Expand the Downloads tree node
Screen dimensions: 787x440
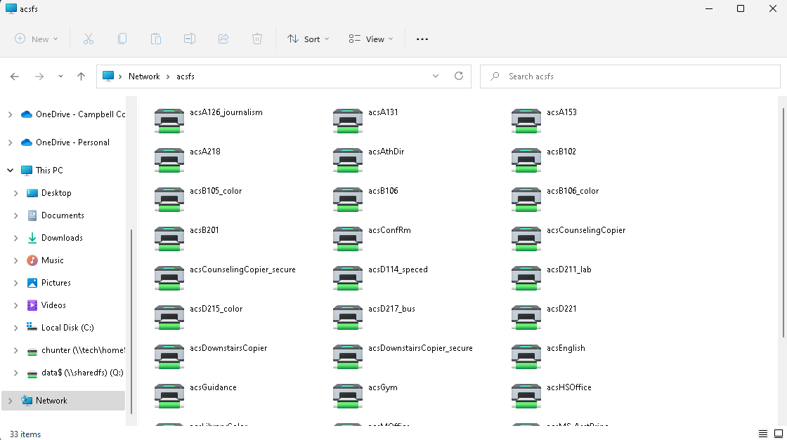pyautogui.click(x=15, y=238)
